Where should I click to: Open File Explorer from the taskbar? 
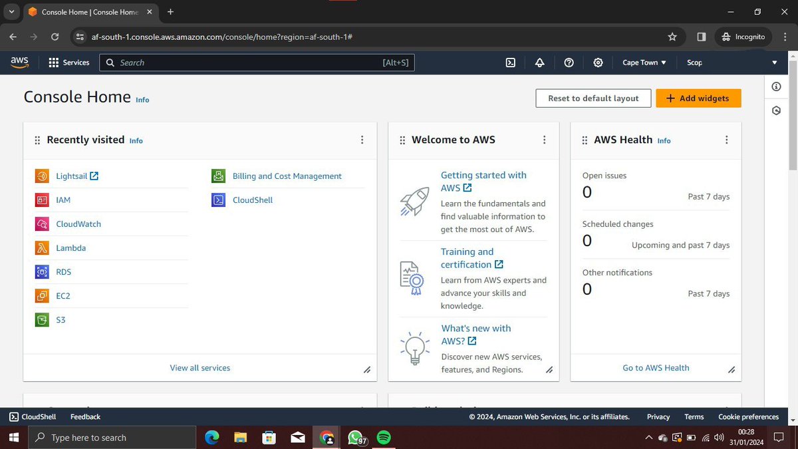pos(241,438)
